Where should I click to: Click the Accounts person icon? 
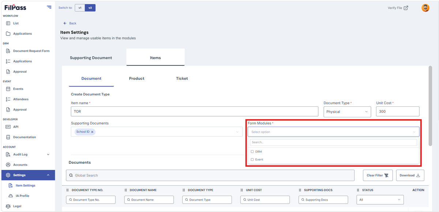click(x=8, y=165)
